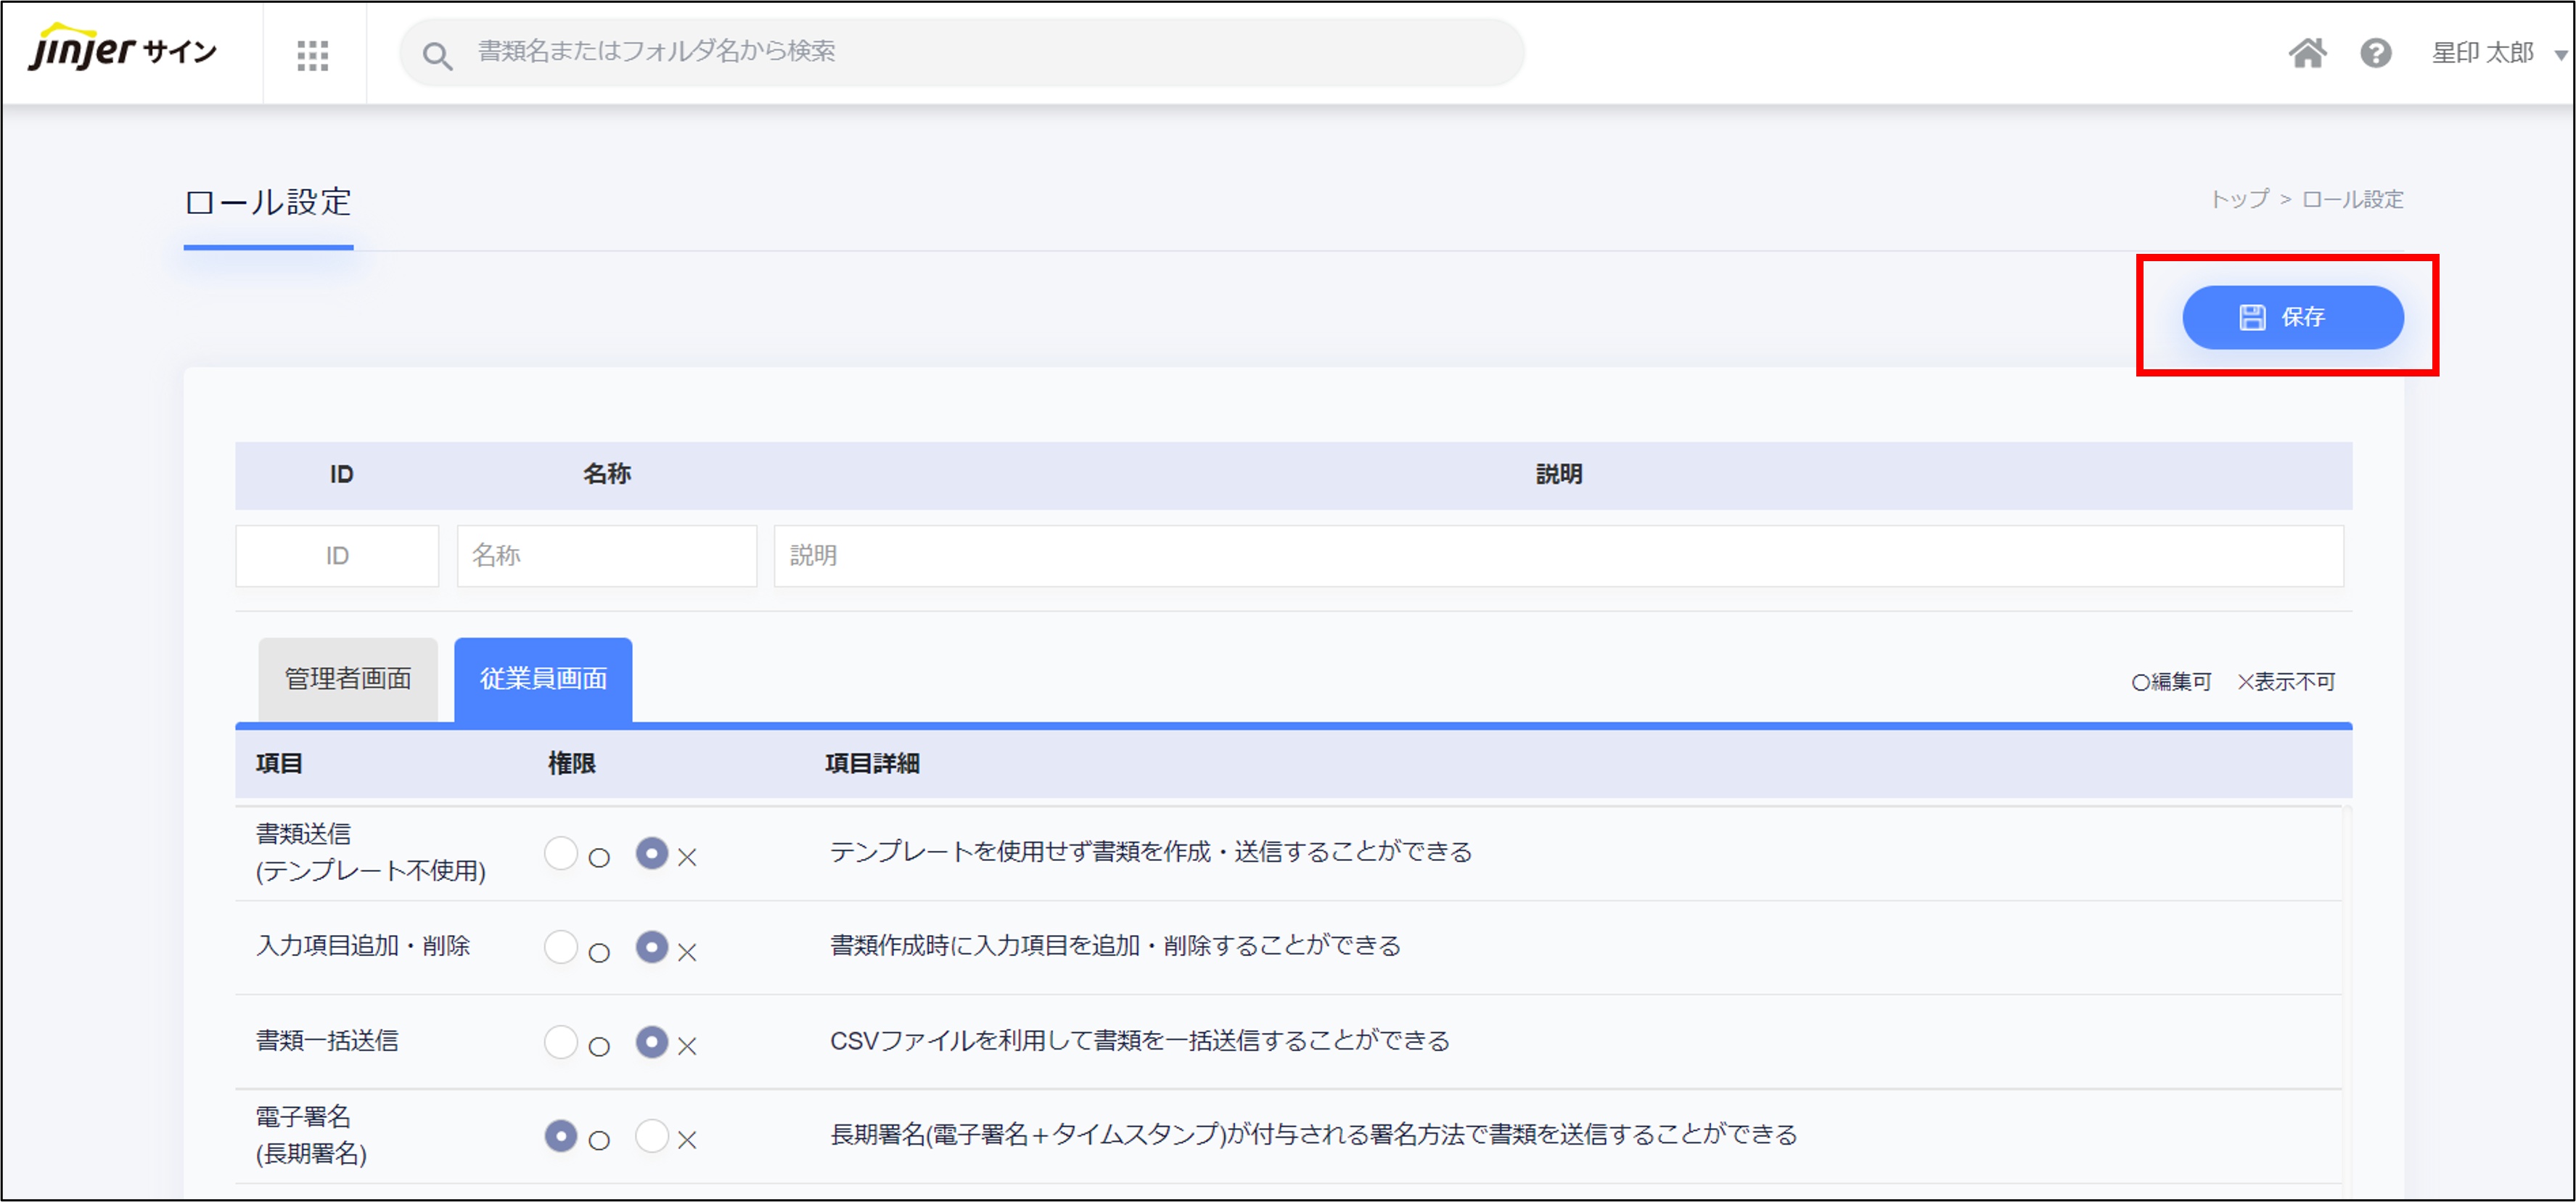2576x1202 pixels.
Task: Select × for 入力項目追加・削除
Action: 652,947
